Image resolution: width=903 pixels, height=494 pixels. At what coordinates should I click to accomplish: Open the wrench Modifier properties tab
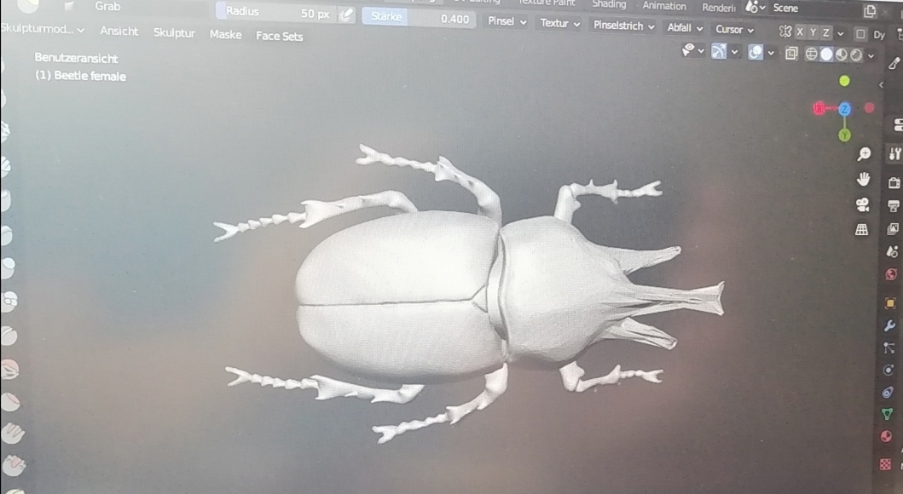[890, 326]
